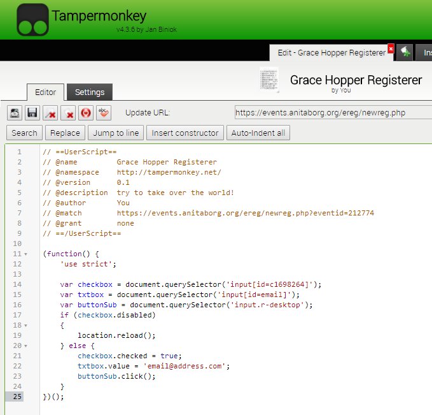Screen dimensions: 432x415
Task: Click the Search button
Action: pos(24,133)
